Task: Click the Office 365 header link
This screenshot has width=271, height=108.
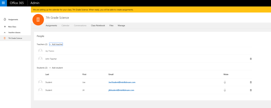Action: [x=17, y=3]
